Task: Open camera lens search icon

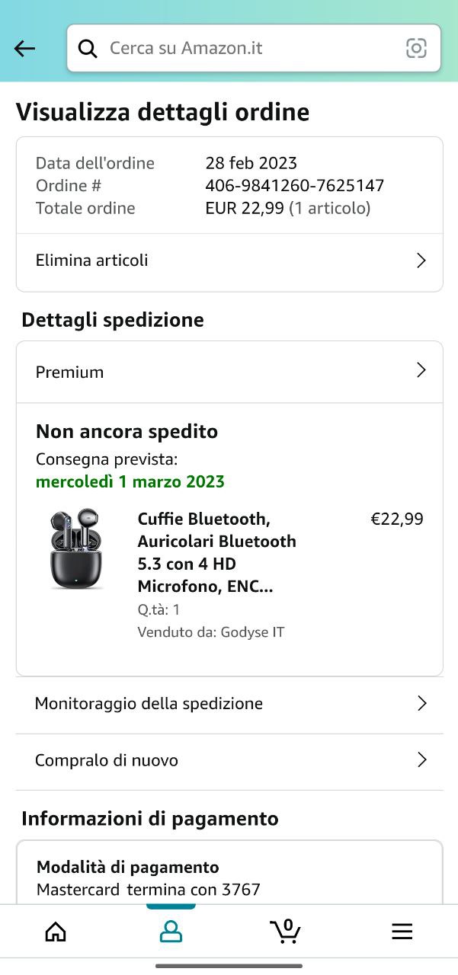Action: tap(416, 49)
